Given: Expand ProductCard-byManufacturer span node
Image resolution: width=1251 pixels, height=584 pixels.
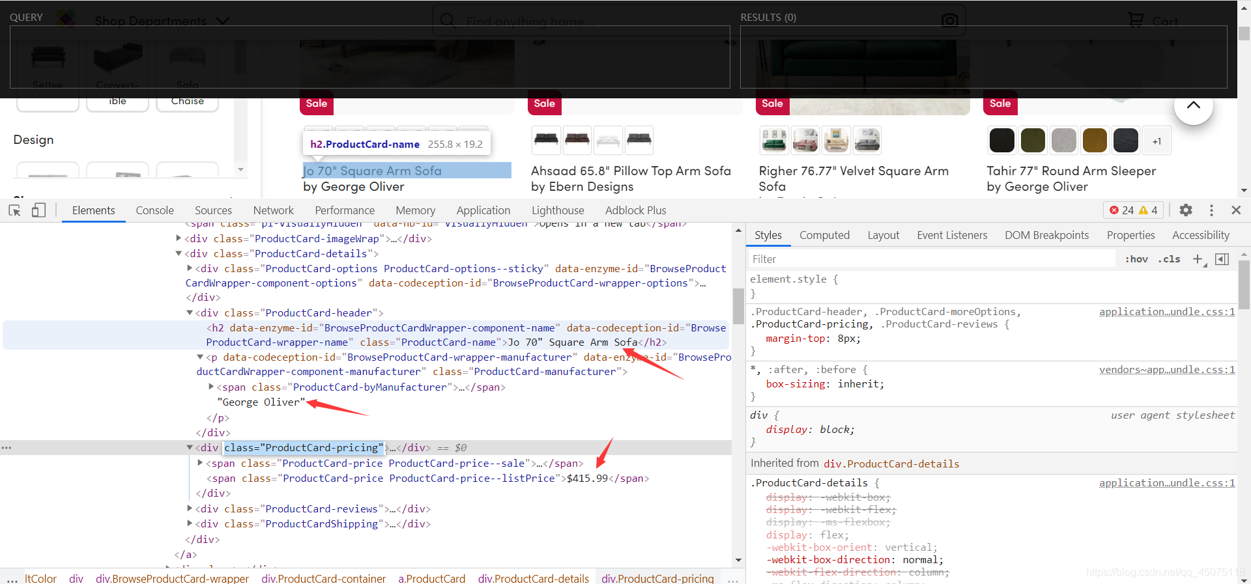Looking at the screenshot, I should 211,387.
